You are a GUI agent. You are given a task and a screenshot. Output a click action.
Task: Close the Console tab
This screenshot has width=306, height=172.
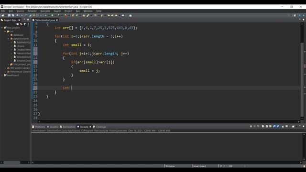click(90, 127)
